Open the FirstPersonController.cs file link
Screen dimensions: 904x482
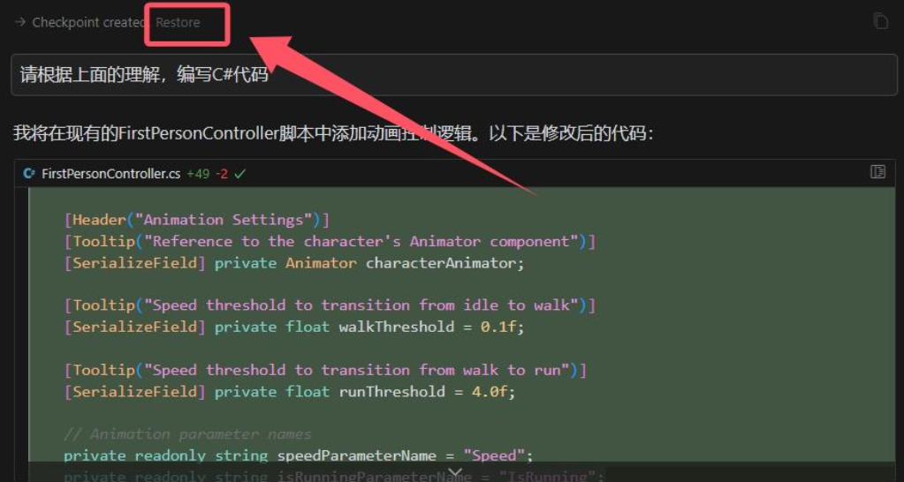110,173
